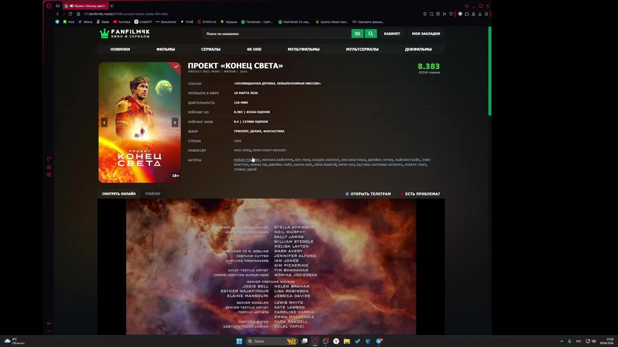Click the РУС language indicator

click(578, 341)
